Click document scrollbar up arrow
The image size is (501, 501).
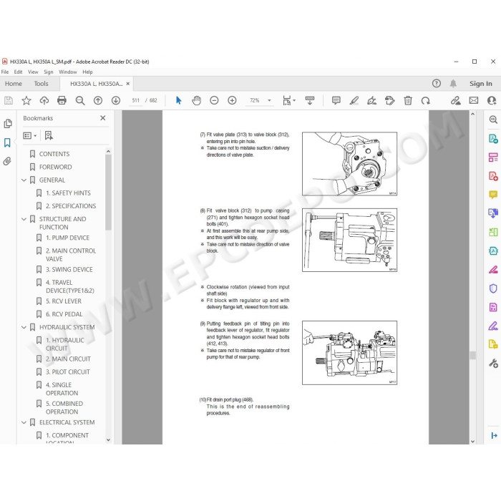click(x=473, y=114)
